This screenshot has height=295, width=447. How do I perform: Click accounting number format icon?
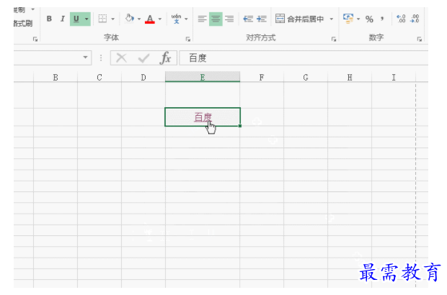pos(348,19)
